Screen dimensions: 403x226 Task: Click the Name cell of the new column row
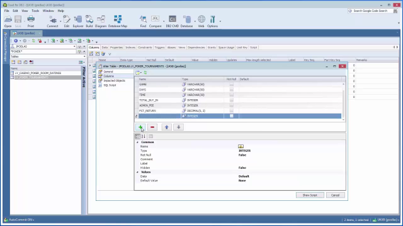[159, 116]
